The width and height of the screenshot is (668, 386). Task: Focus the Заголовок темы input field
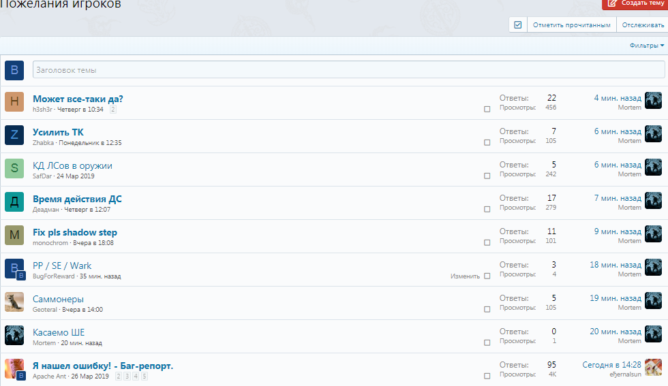tap(348, 70)
